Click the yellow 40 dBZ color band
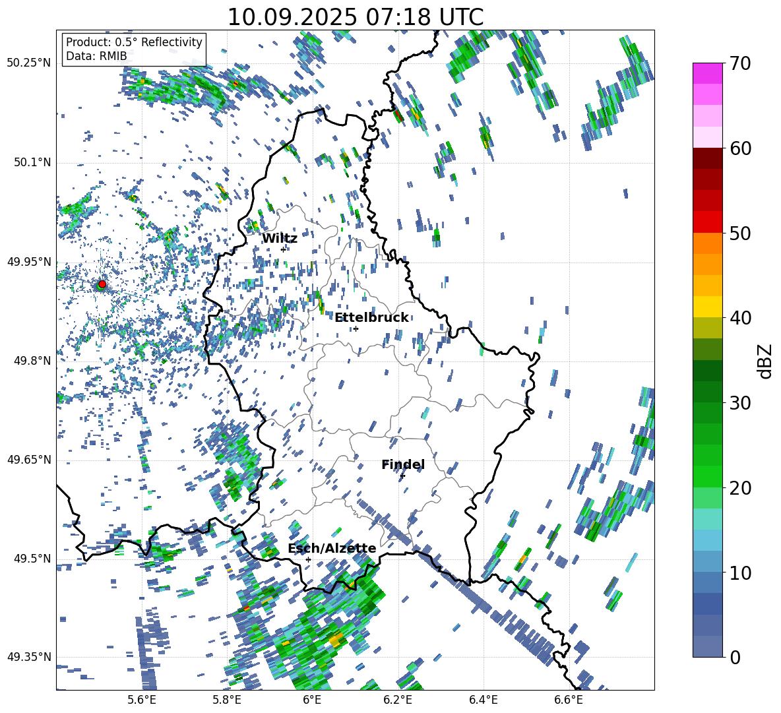Viewport: 781px width, 713px height. click(707, 307)
